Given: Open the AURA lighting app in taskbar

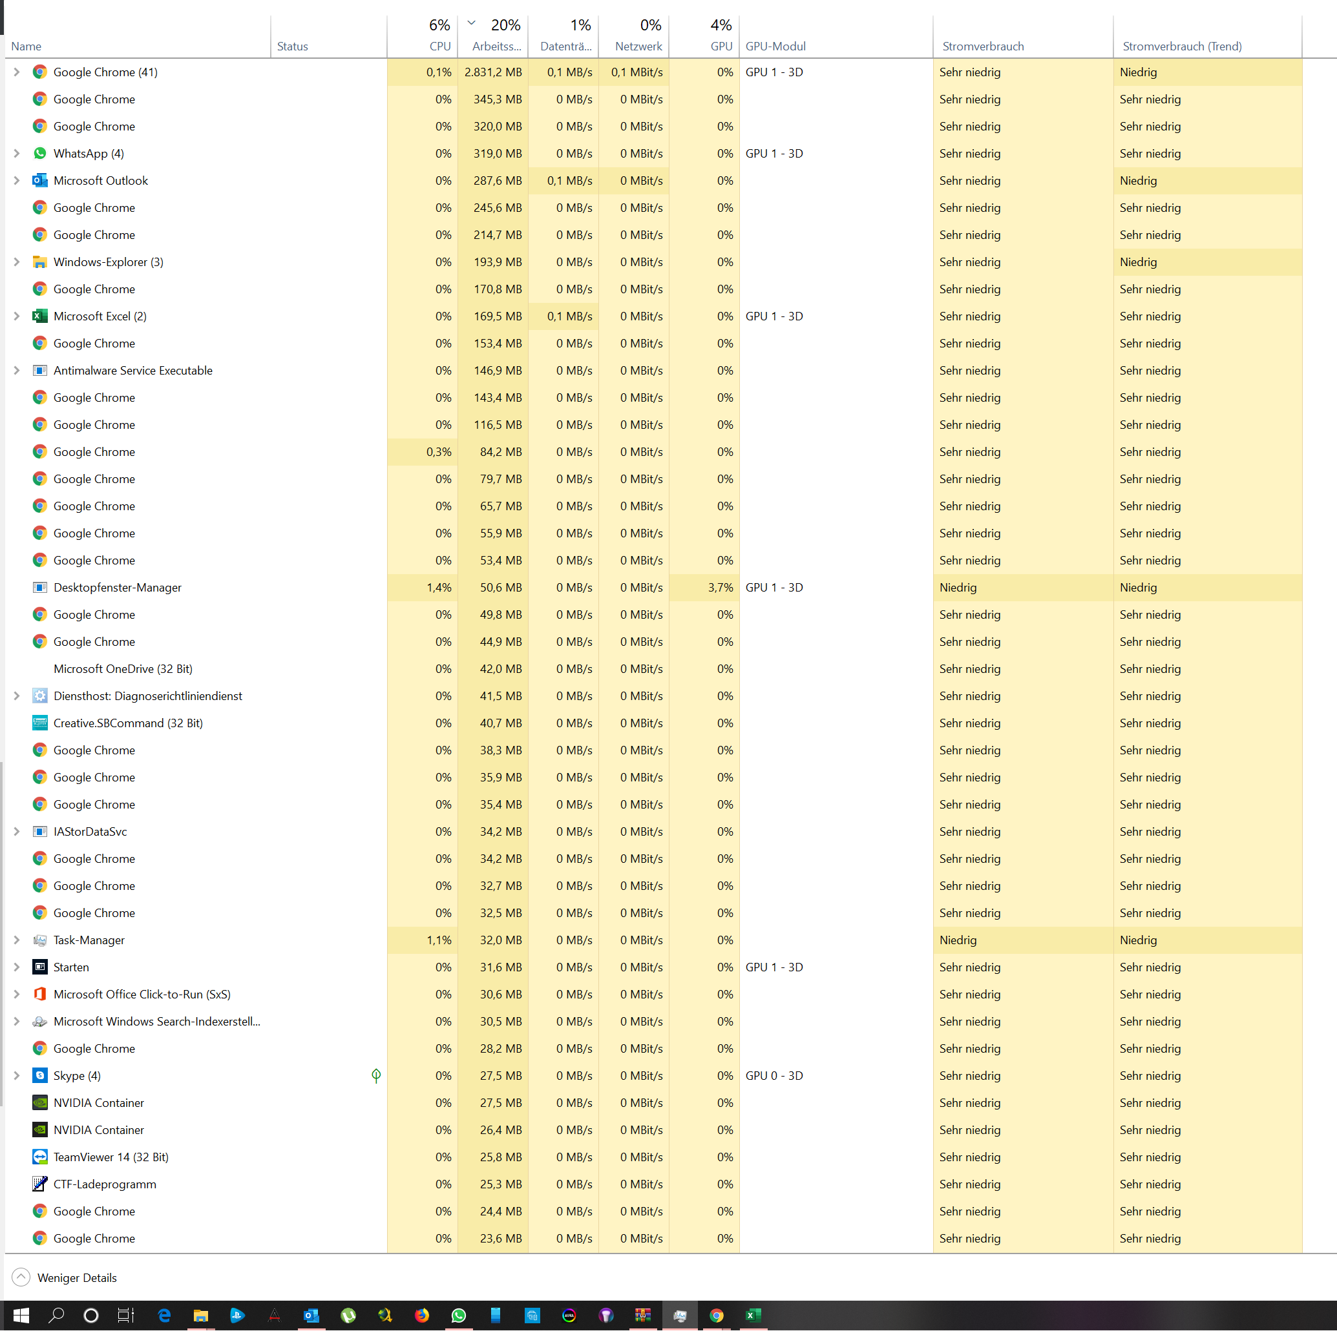Looking at the screenshot, I should [x=569, y=1316].
